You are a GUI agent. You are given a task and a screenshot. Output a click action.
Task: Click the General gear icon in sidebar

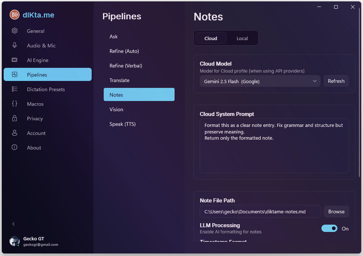15,31
